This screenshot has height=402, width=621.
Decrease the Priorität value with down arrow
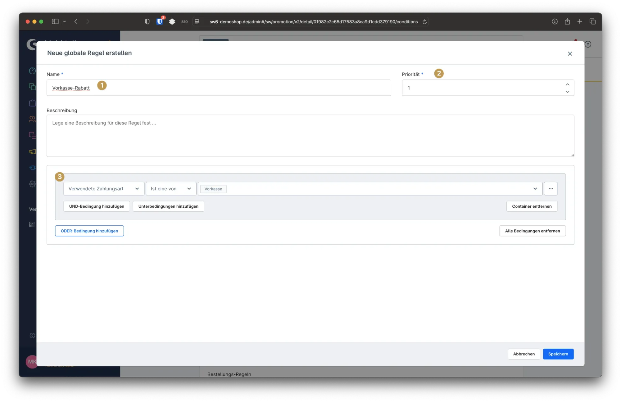567,92
